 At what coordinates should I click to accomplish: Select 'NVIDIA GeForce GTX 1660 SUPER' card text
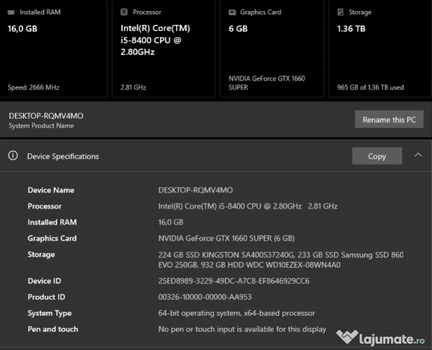point(267,82)
